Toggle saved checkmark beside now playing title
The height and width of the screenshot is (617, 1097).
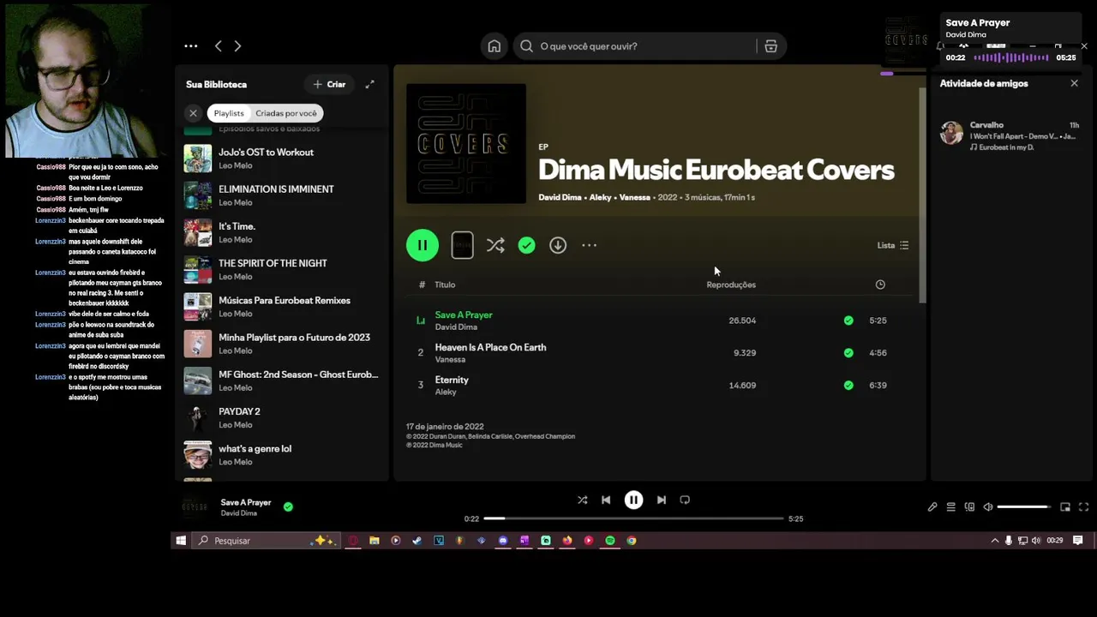click(288, 507)
